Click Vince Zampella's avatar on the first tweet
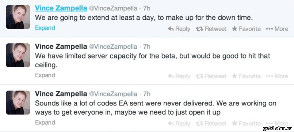This screenshot has width=294, height=132. 18,17
